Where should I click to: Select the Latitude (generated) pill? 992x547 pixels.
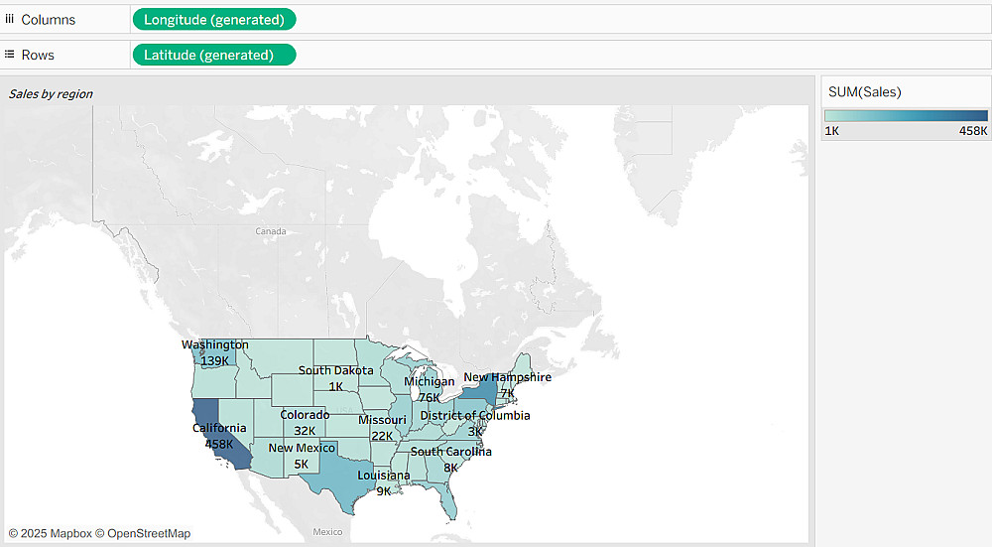coord(214,55)
